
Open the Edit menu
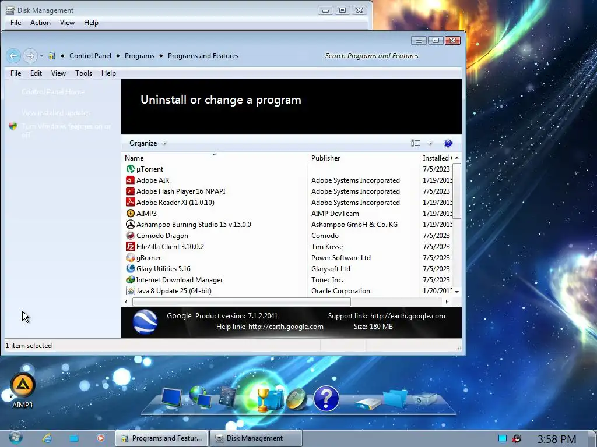[36, 73]
